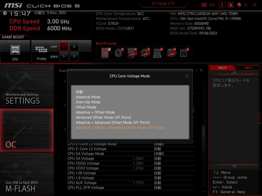Image resolution: width=262 pixels, height=196 pixels.
Task: Open the Favorites (S) icon
Action: pyautogui.click(x=222, y=5)
